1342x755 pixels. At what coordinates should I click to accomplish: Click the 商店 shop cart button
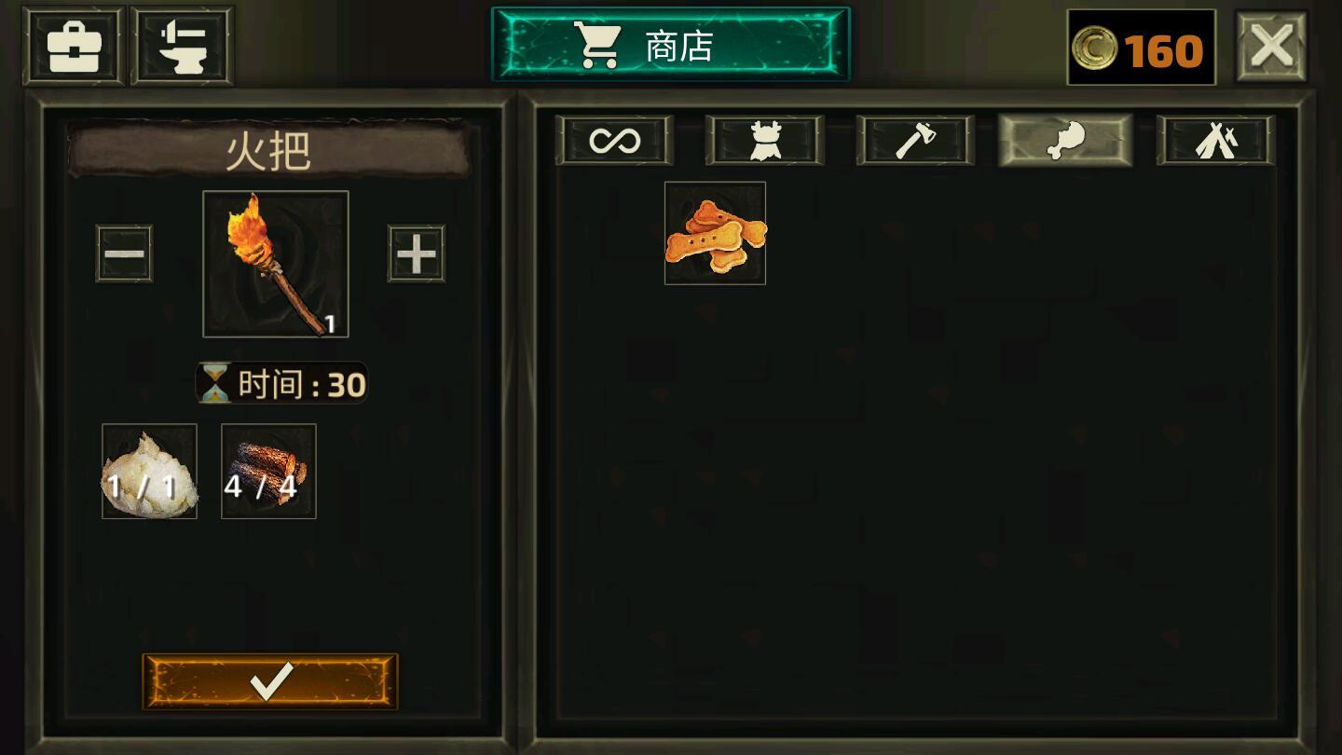click(x=670, y=45)
